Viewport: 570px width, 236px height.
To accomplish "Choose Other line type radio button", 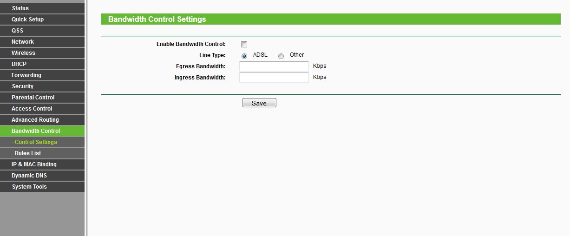I will (x=281, y=56).
